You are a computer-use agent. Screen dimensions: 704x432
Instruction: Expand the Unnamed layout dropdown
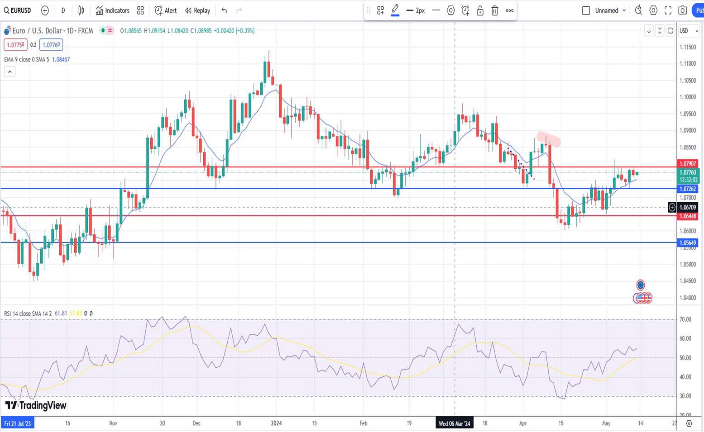point(624,10)
